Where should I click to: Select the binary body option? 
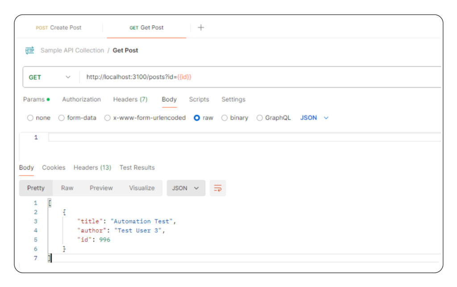tap(224, 118)
